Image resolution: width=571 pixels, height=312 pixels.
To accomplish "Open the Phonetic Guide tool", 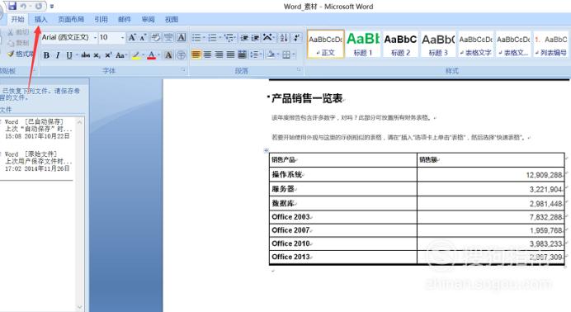I will (168, 37).
